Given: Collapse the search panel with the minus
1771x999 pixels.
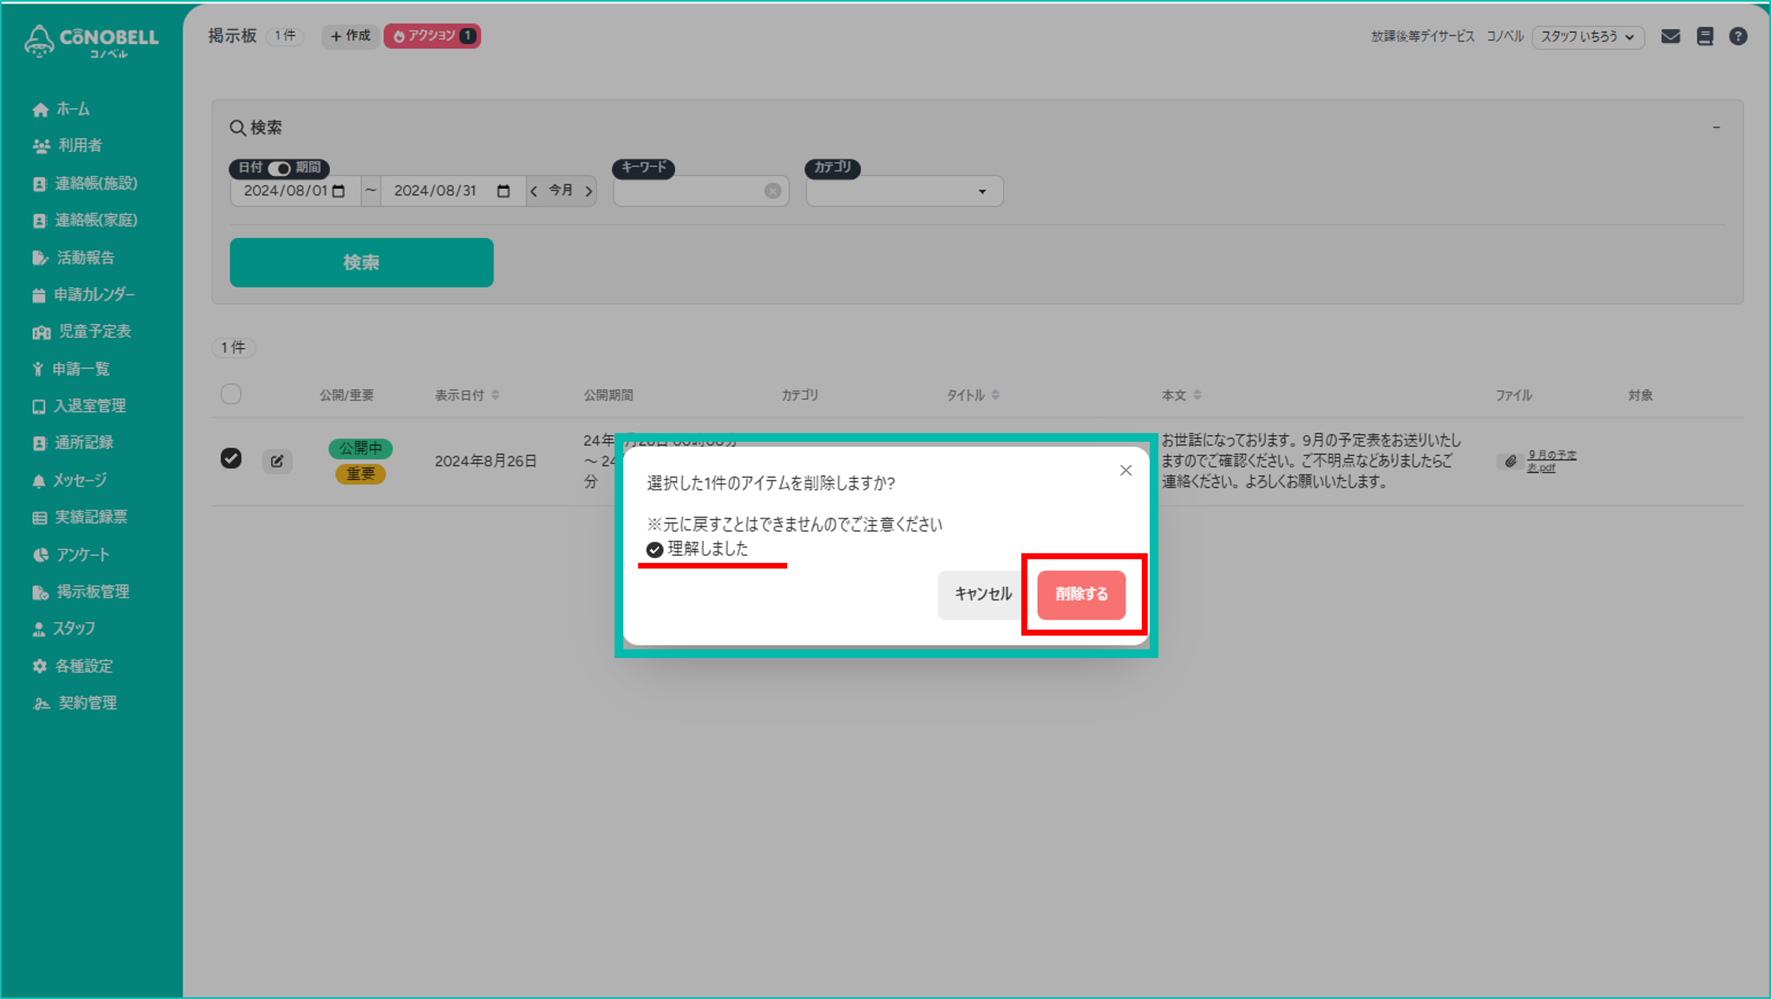Looking at the screenshot, I should click(x=1716, y=127).
